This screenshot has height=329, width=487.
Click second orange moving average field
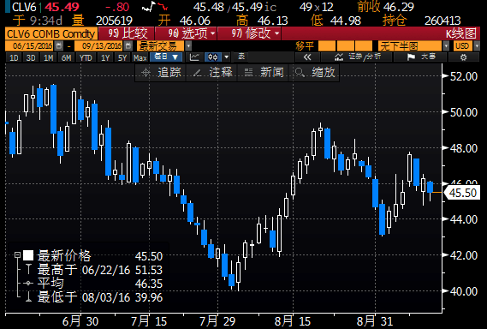(346, 46)
